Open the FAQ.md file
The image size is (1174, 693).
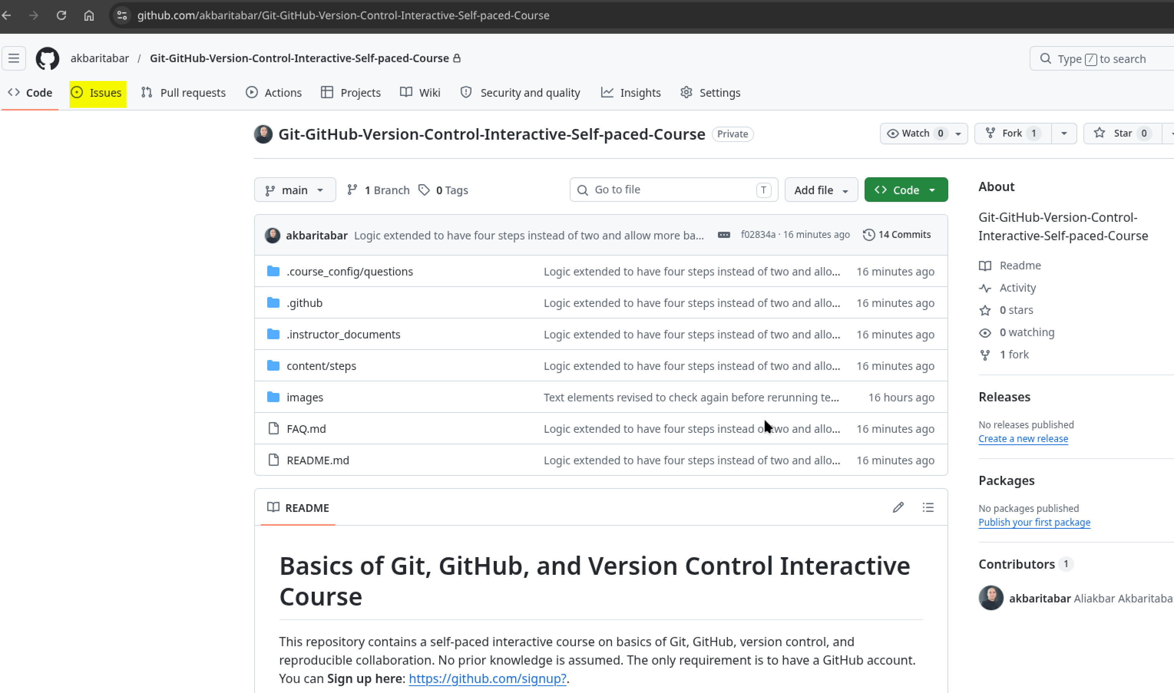click(306, 429)
